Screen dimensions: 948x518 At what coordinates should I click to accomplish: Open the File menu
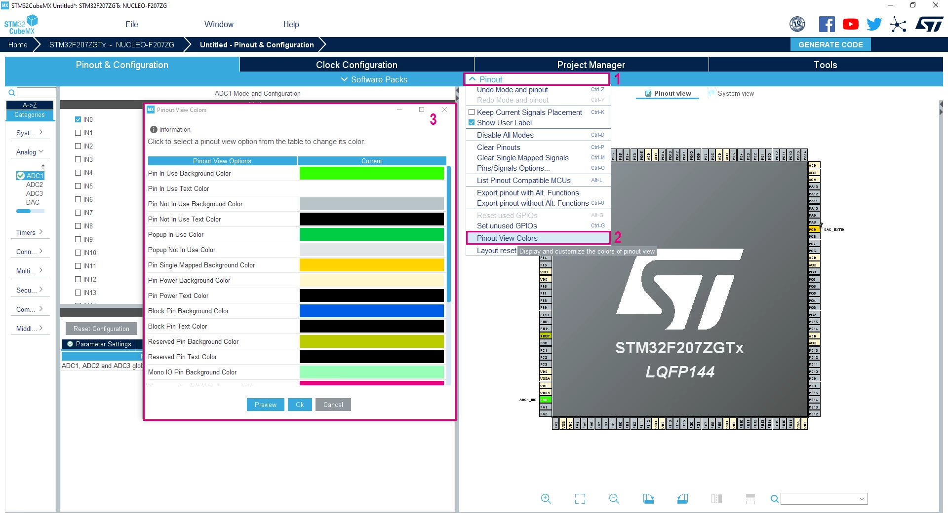pos(132,24)
